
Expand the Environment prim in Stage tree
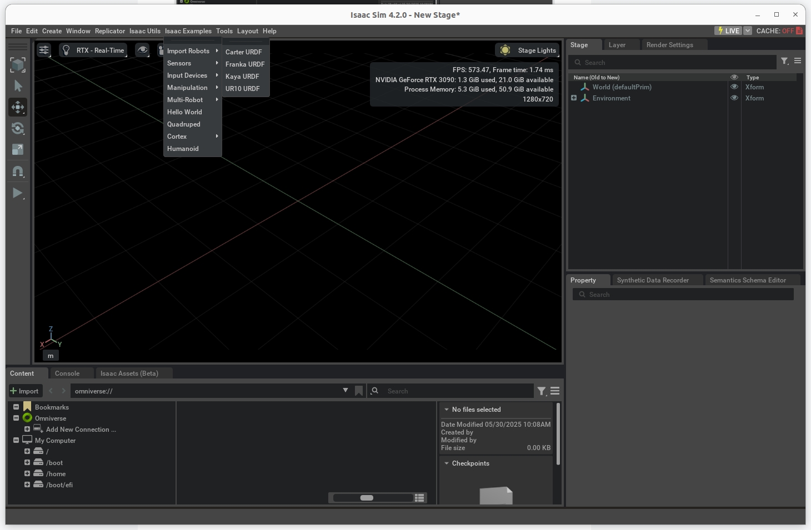pos(574,98)
